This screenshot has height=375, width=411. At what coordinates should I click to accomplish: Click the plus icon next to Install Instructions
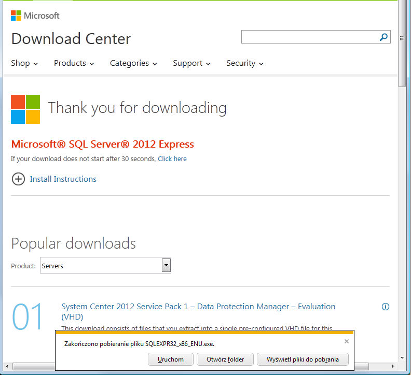pos(18,179)
